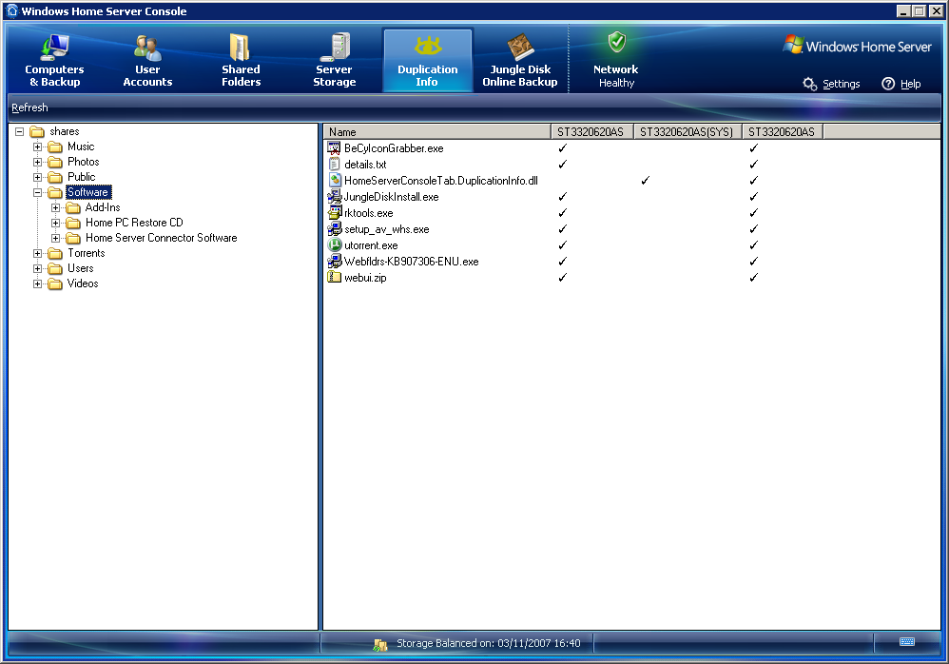The width and height of the screenshot is (949, 664).
Task: Click the Webfldrs-KB907306-ENU.exe file icon
Action: click(334, 261)
